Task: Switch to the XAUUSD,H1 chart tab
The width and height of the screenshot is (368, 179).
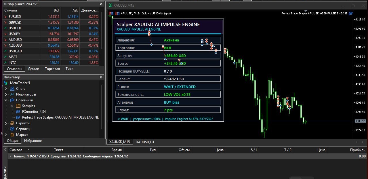Action: 145,142
